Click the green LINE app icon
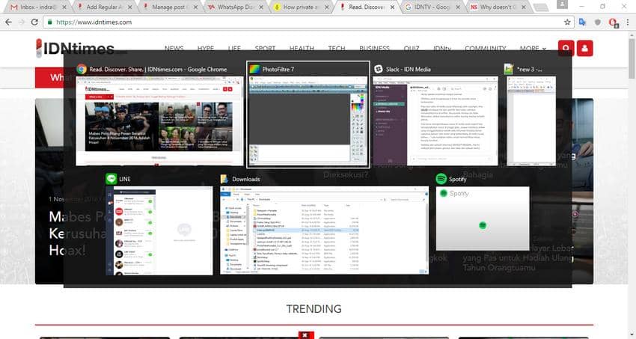Image resolution: width=636 pixels, height=339 pixels. 111,180
